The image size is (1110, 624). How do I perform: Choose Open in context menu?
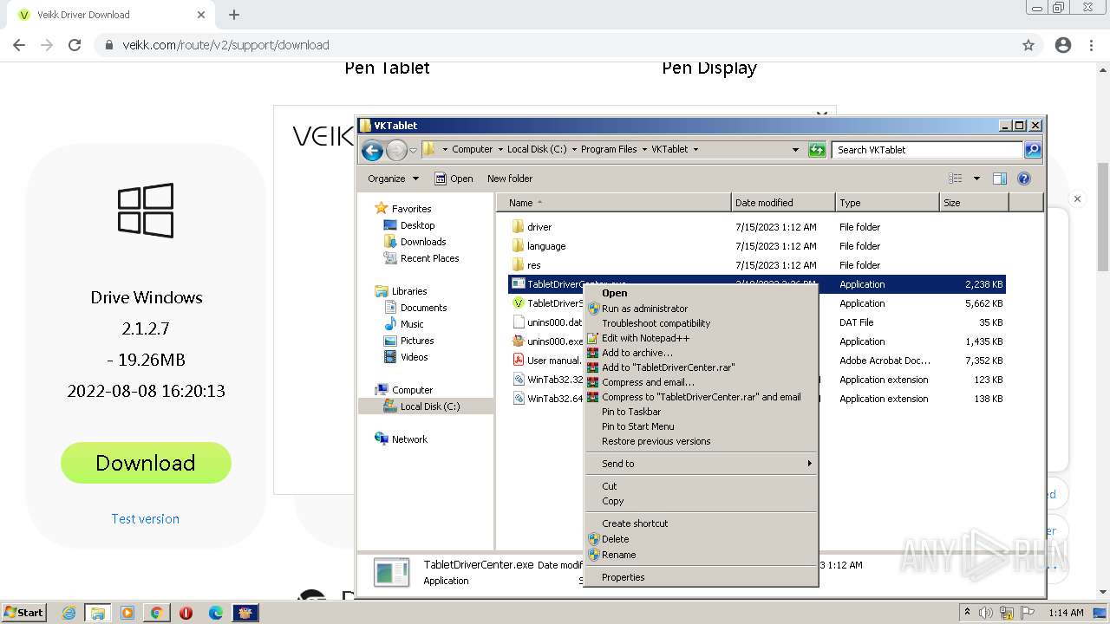pyautogui.click(x=701, y=293)
